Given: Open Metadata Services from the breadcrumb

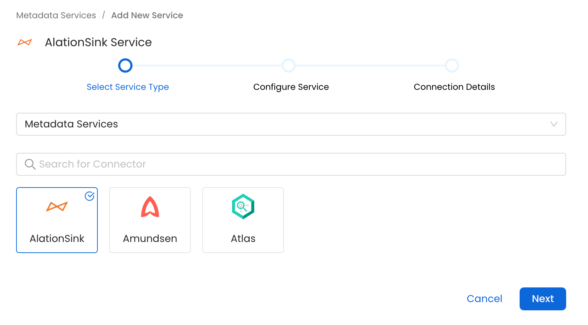Looking at the screenshot, I should tap(56, 15).
